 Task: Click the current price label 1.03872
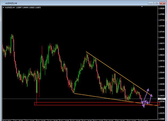pos(162,99)
